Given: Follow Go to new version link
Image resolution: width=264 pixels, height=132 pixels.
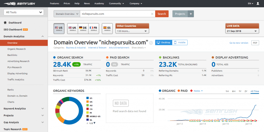Looking at the screenshot, I should [239, 43].
